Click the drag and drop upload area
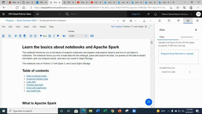The image size is (202, 114). point(178,57)
